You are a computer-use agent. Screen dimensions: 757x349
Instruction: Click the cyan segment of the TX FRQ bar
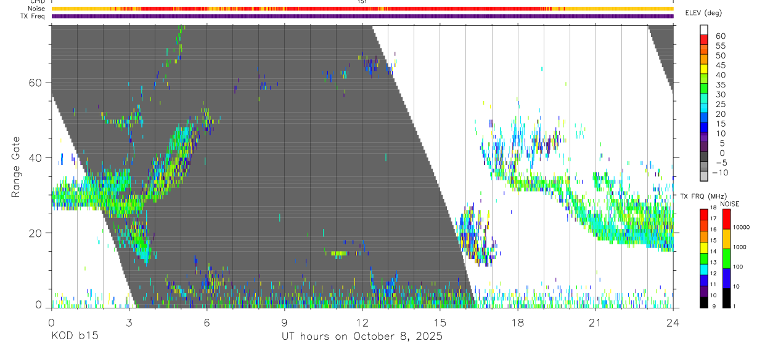(x=703, y=268)
